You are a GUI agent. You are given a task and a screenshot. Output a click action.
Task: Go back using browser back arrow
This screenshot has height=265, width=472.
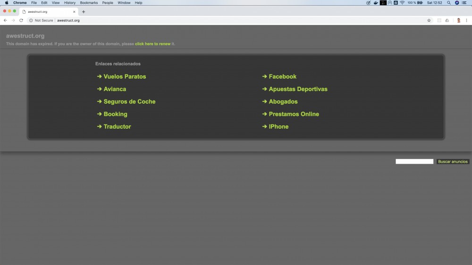[5, 20]
